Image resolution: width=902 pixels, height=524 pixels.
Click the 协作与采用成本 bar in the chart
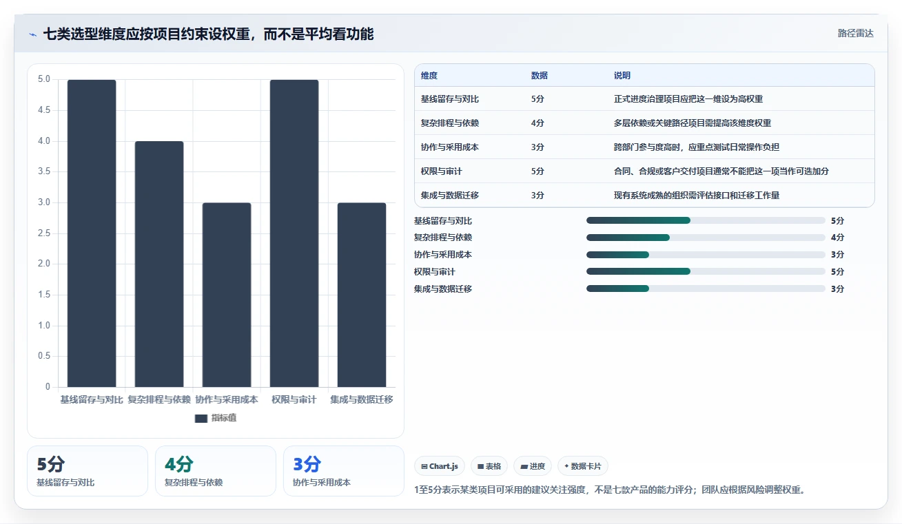coord(227,295)
